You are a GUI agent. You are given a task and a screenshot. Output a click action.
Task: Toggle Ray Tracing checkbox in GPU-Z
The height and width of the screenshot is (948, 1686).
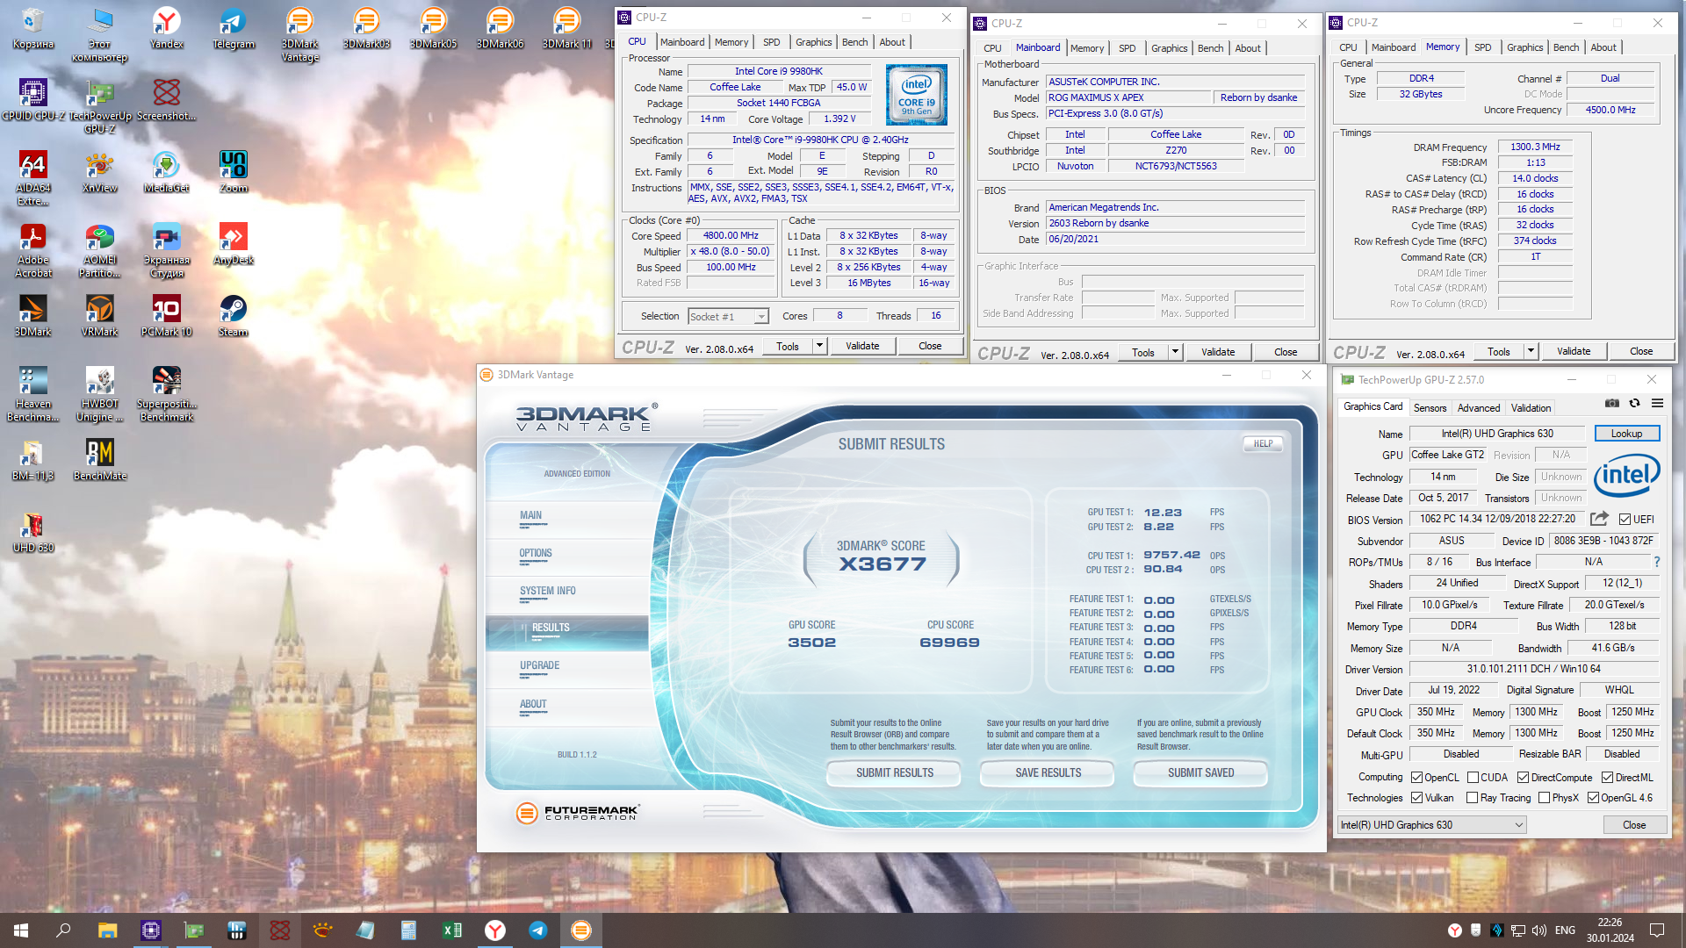coord(1472,798)
